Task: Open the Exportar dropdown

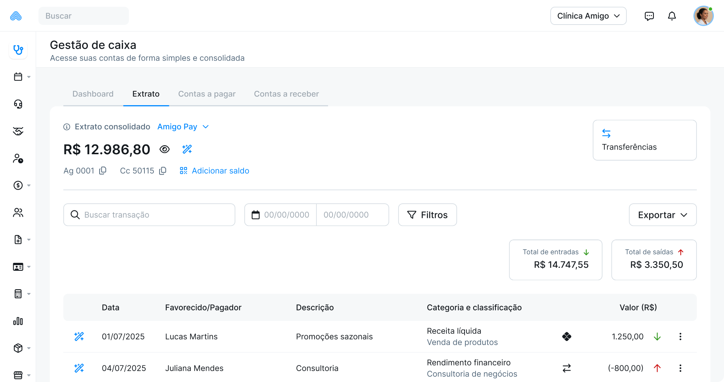Action: tap(663, 215)
